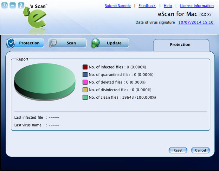Select the Protection tab on the right
The image size is (219, 171).
pos(181,45)
